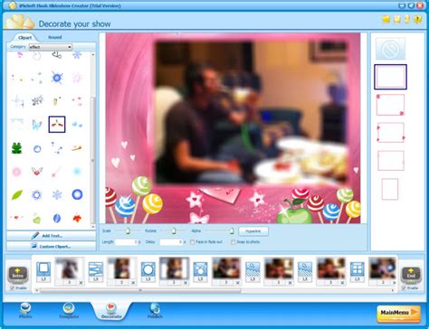This screenshot has width=429, height=329.
Task: Toggle the Enable checkbox under End
Action: 404,288
